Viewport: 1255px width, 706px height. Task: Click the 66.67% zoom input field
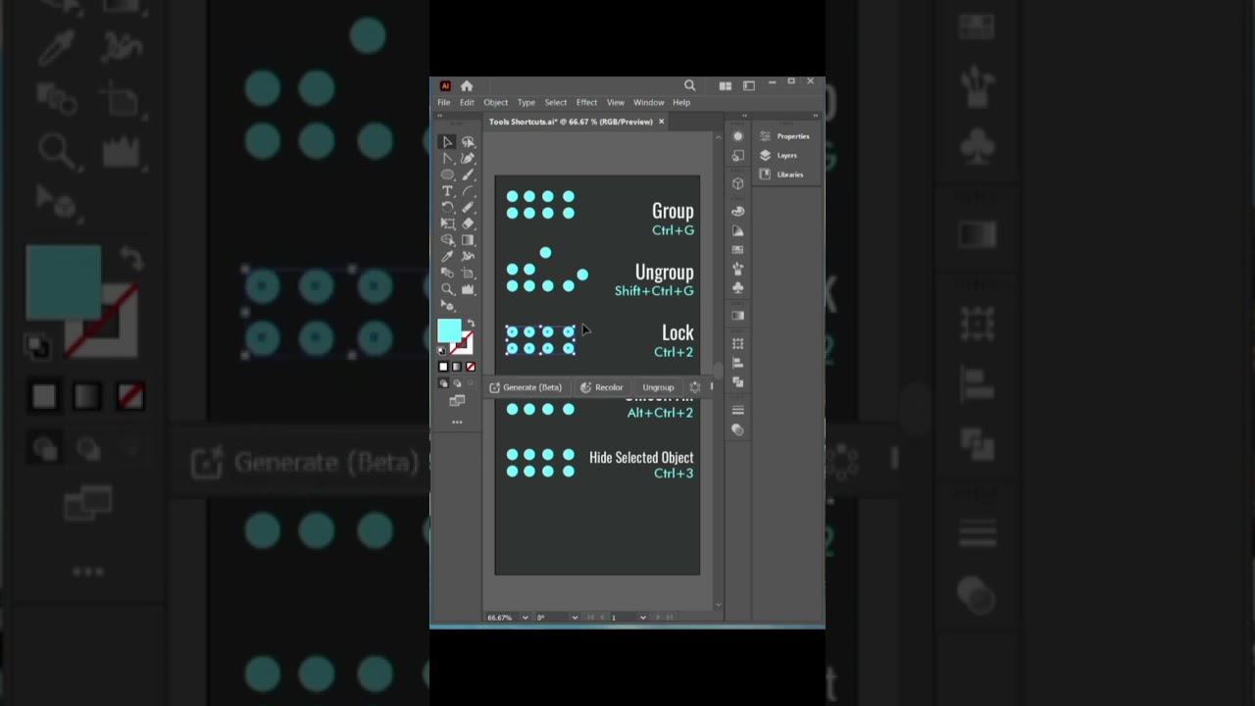[503, 617]
